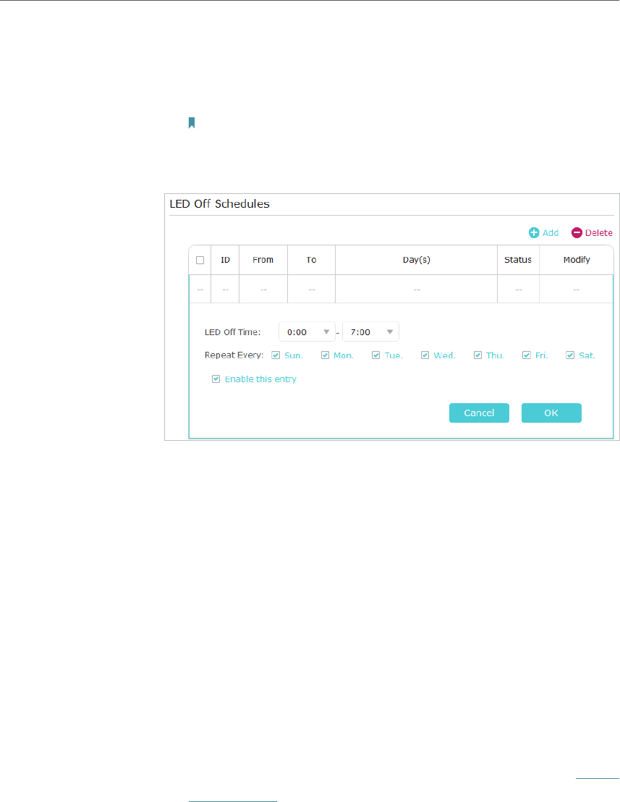620x802 pixels.
Task: Click the Repeat Every label
Action: pyautogui.click(x=234, y=355)
